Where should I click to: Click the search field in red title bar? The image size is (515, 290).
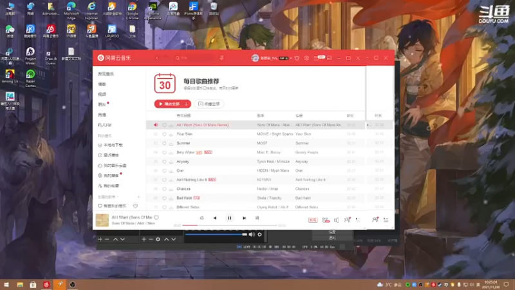coord(196,58)
